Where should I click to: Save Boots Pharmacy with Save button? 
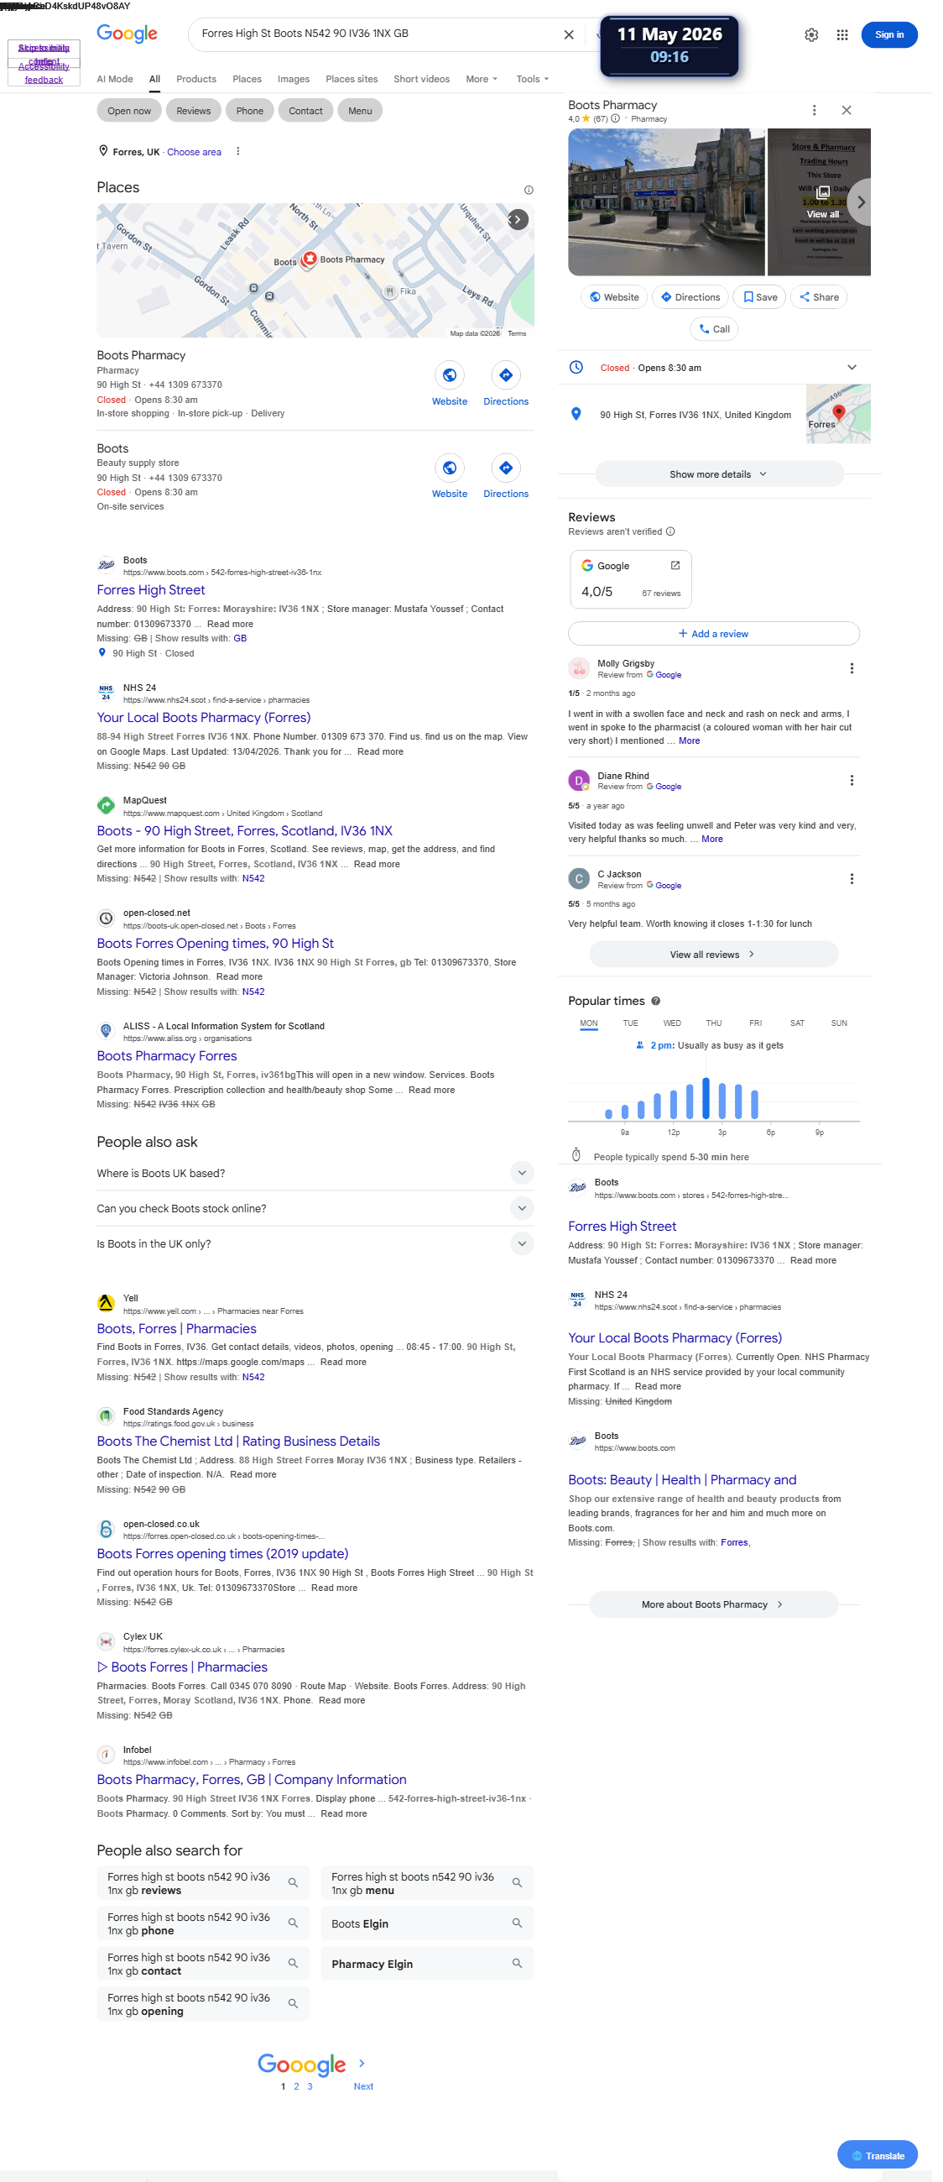pos(768,301)
